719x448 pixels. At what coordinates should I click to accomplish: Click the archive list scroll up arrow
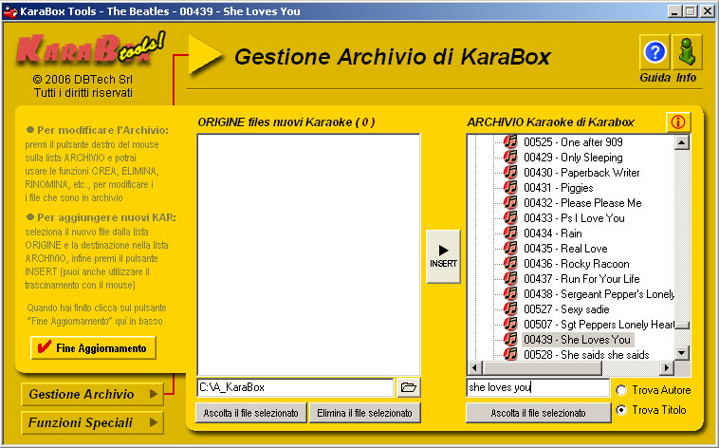click(682, 142)
